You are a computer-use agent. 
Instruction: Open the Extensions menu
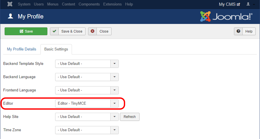112,4
